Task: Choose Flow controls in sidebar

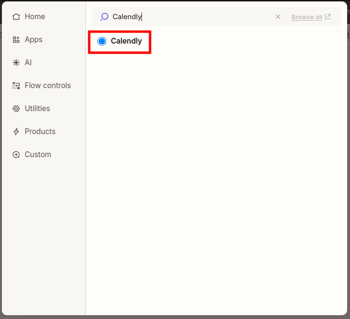Action: pyautogui.click(x=42, y=85)
